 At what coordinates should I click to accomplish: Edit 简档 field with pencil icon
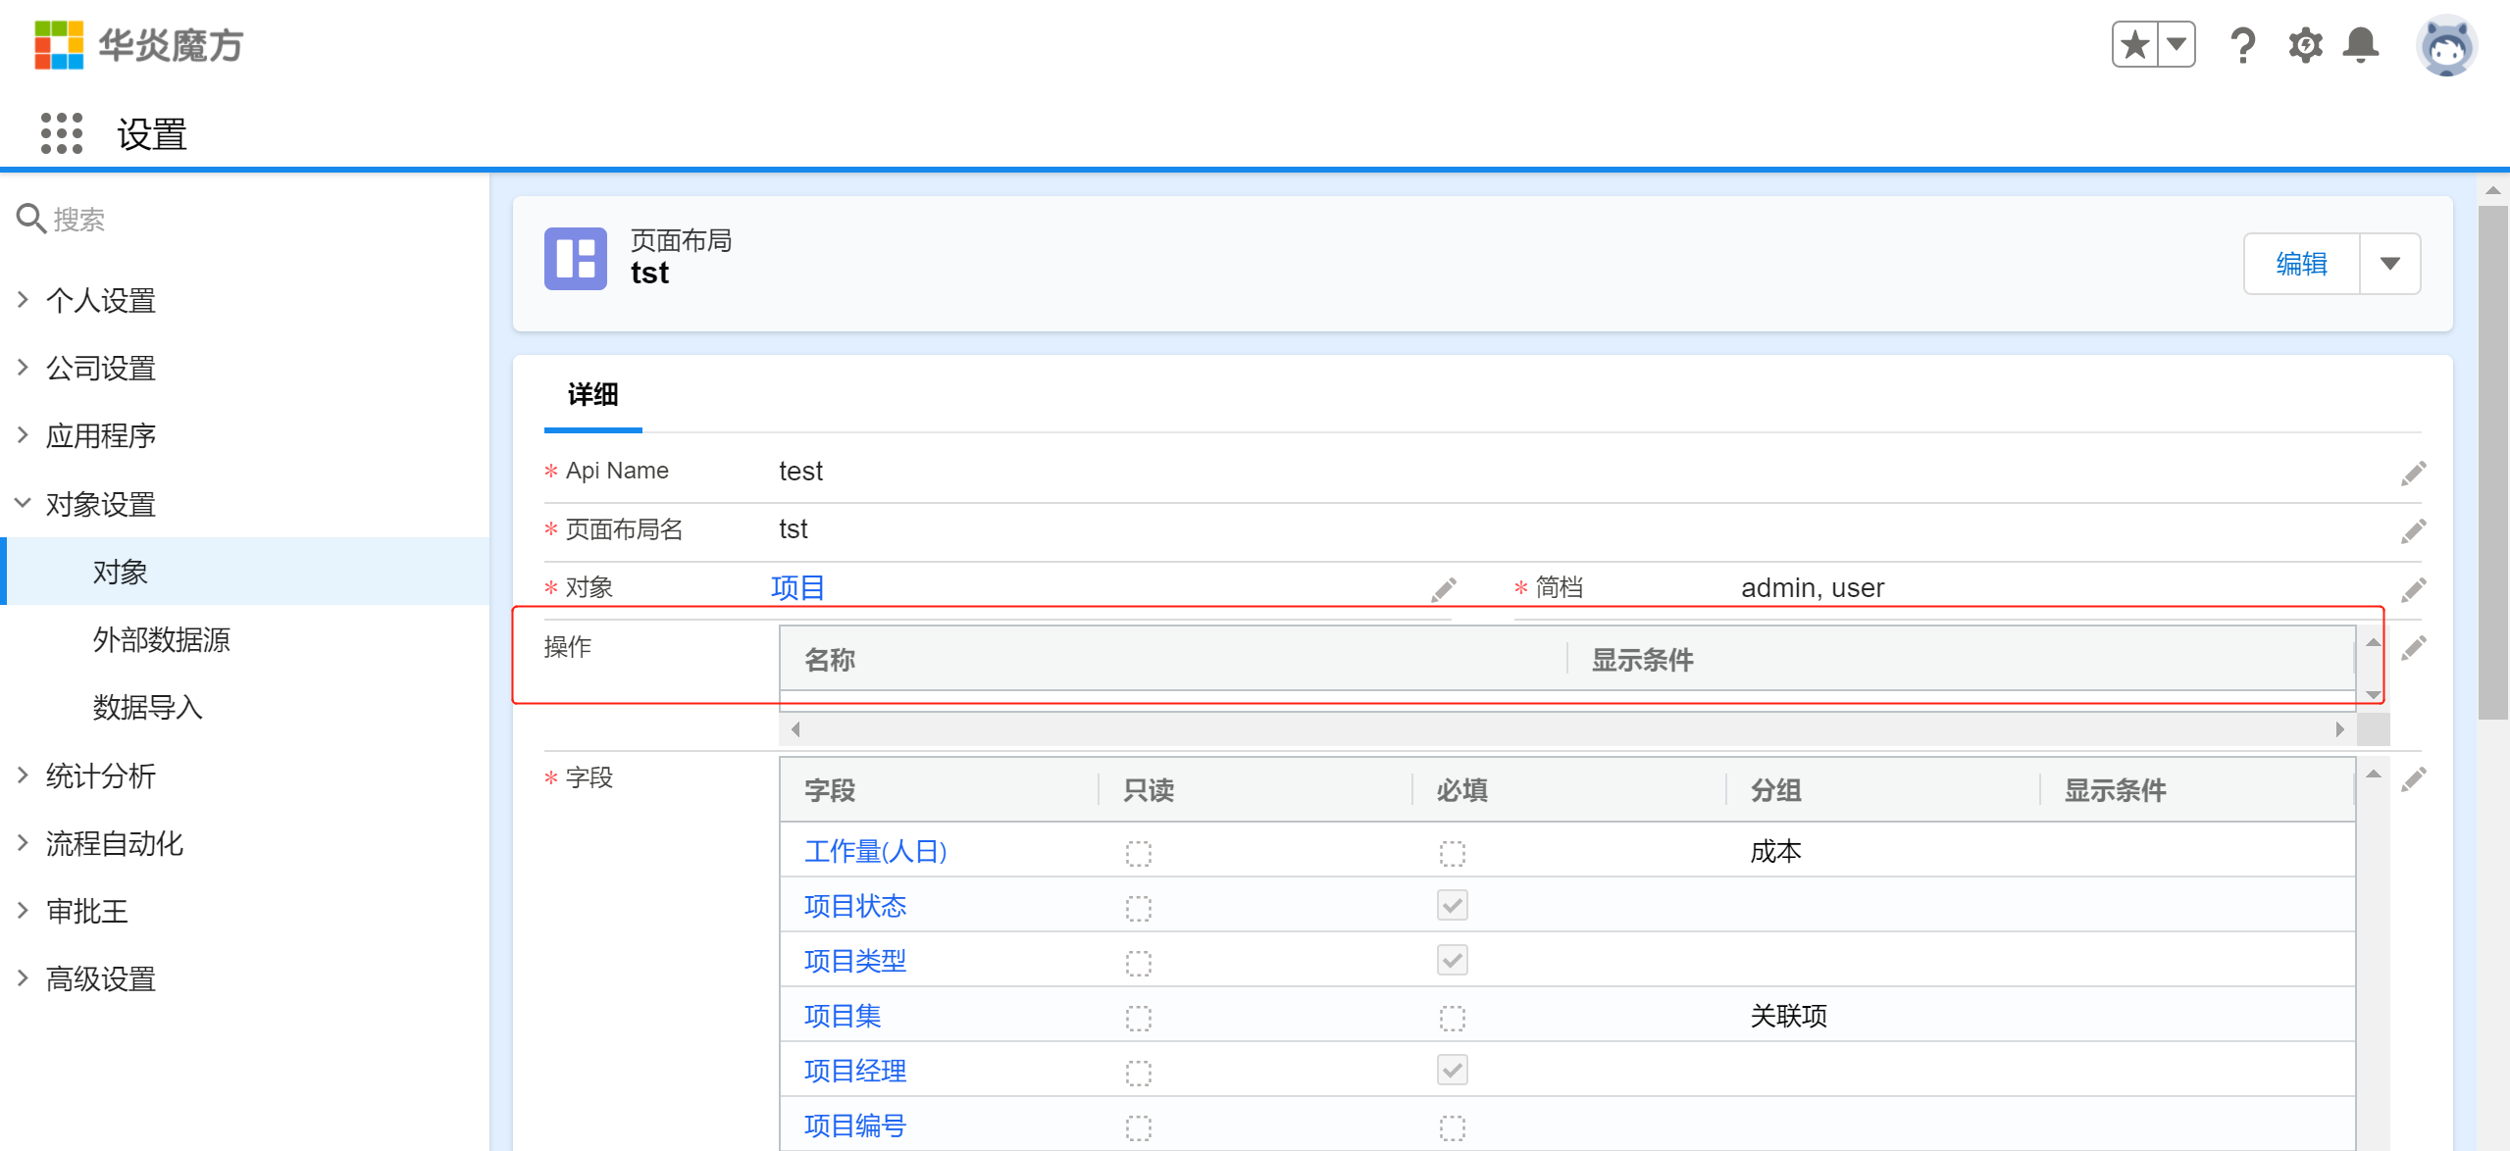pyautogui.click(x=2413, y=589)
